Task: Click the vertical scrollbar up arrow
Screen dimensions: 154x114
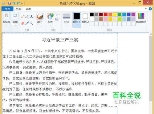Action: point(151,34)
